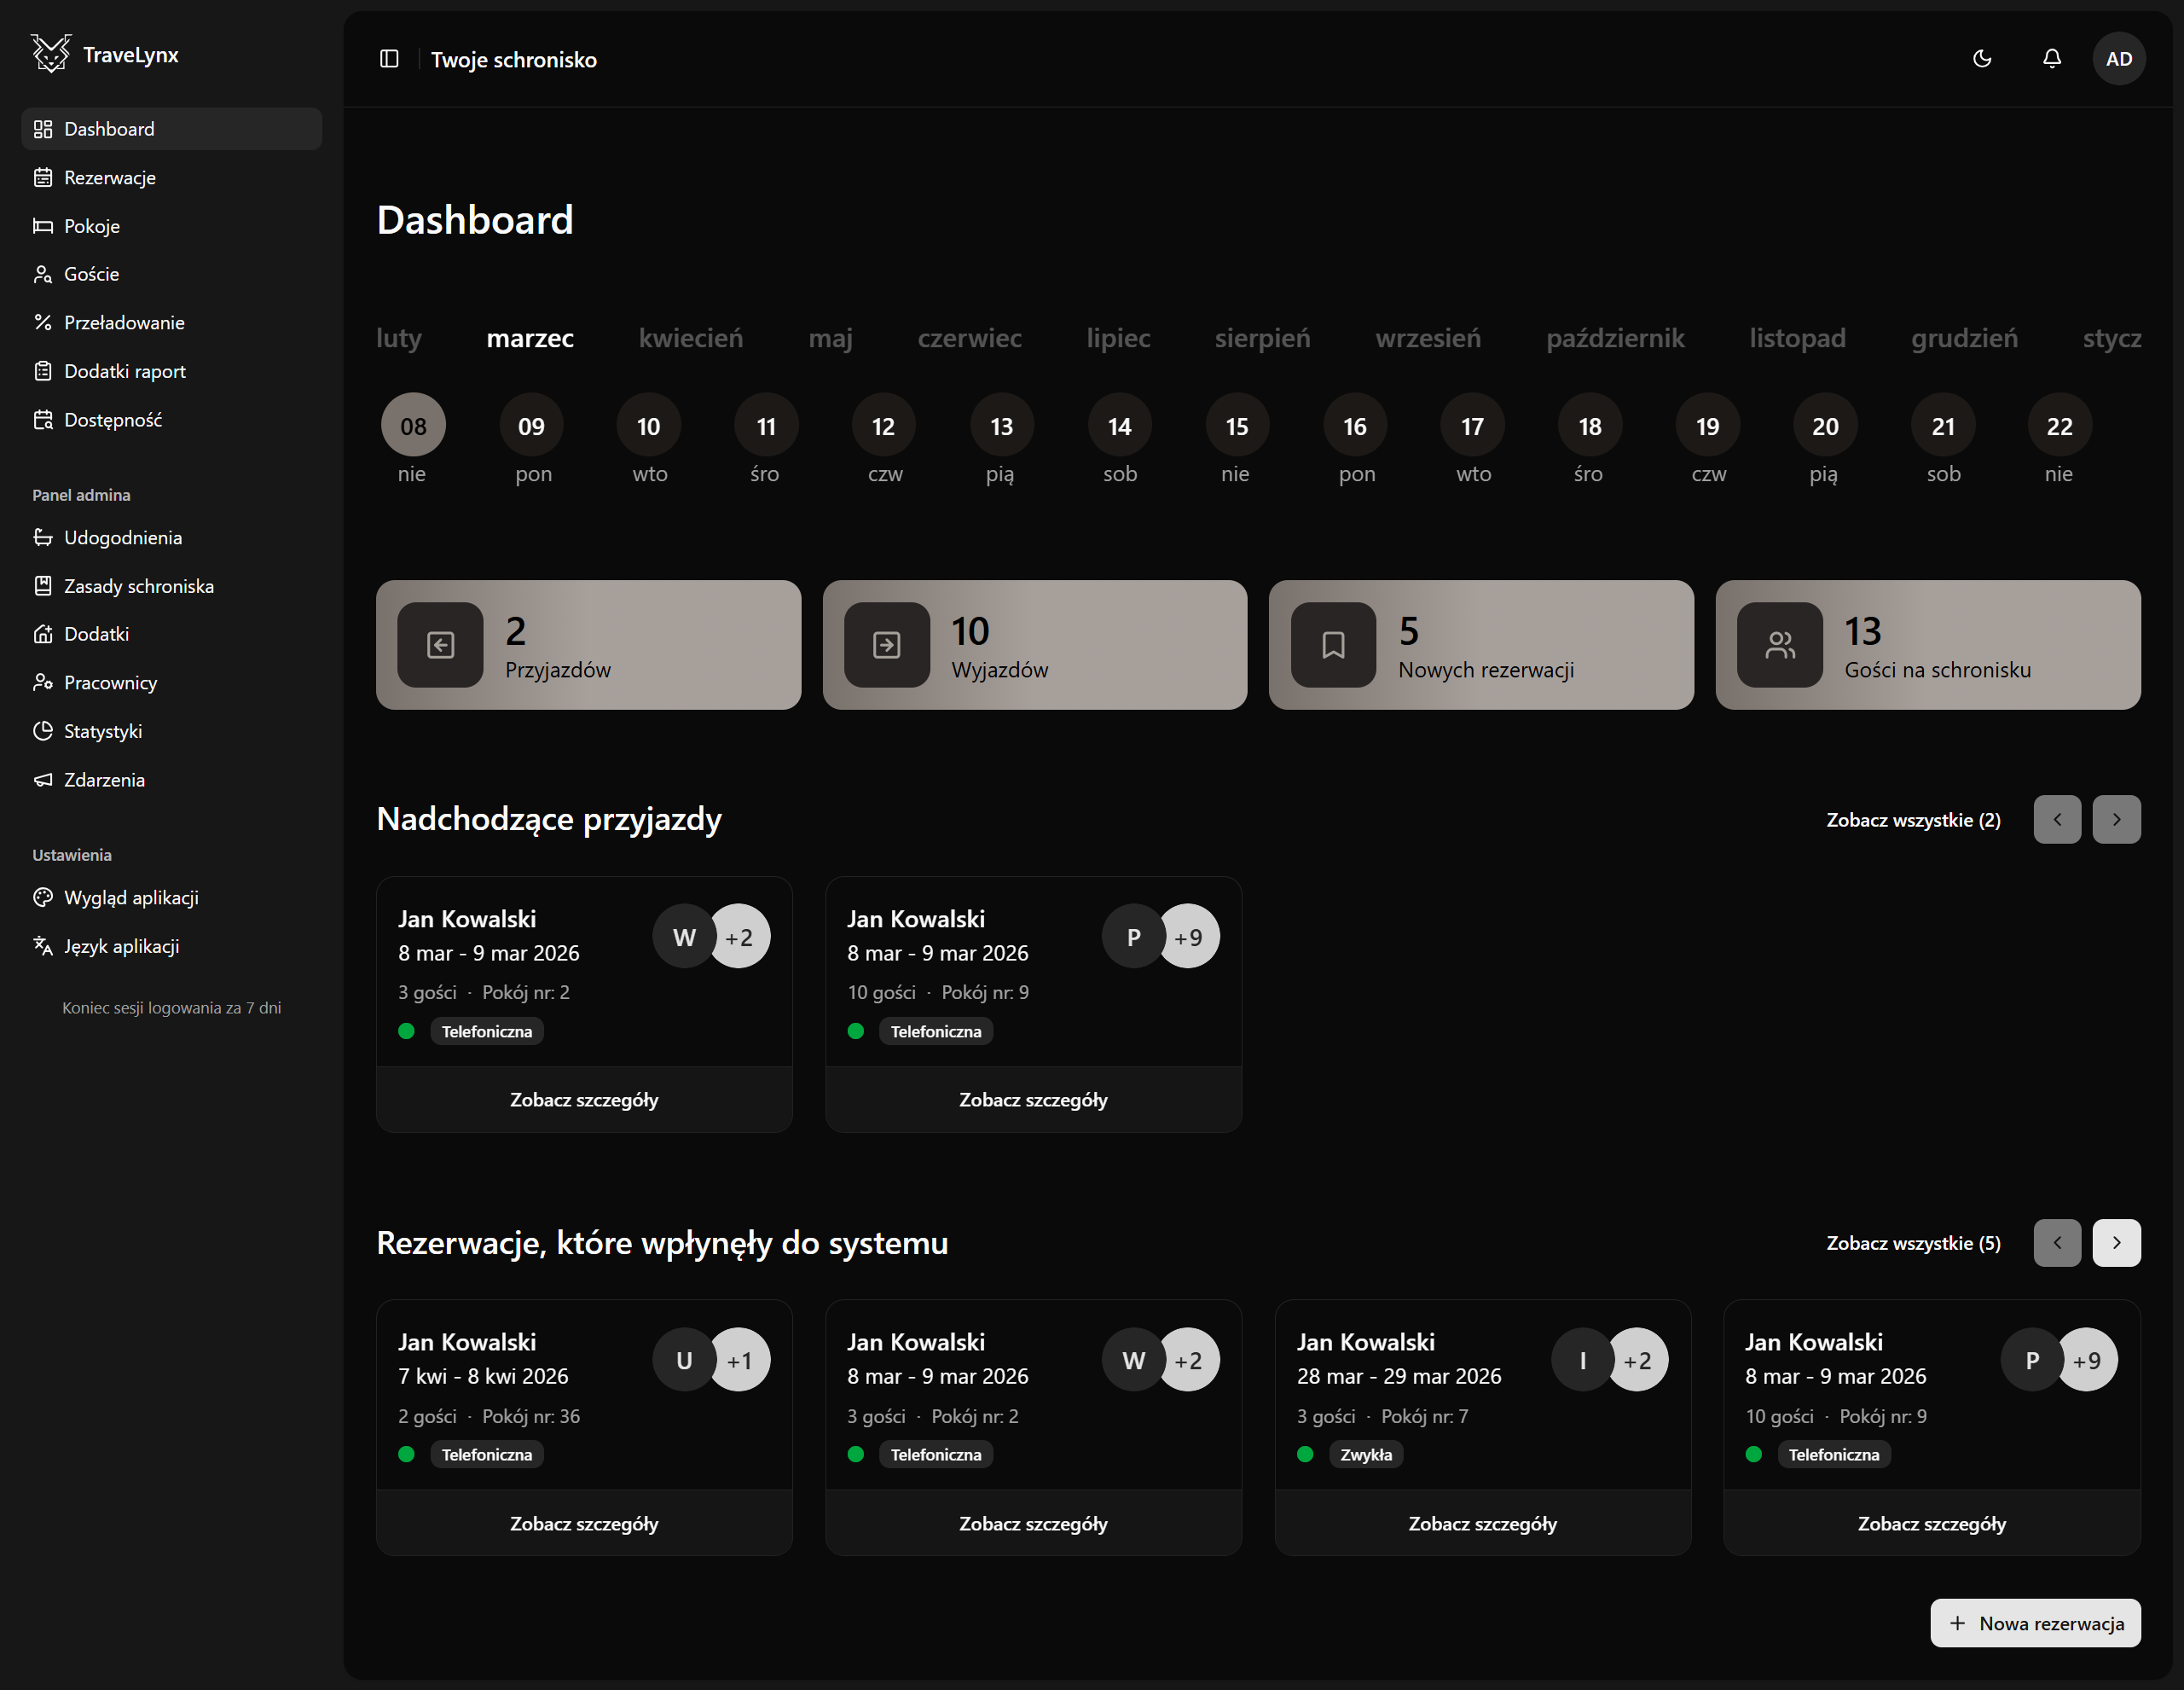Click the Przyjazdów arrivals card icon
The height and width of the screenshot is (1690, 2184).
click(x=440, y=646)
